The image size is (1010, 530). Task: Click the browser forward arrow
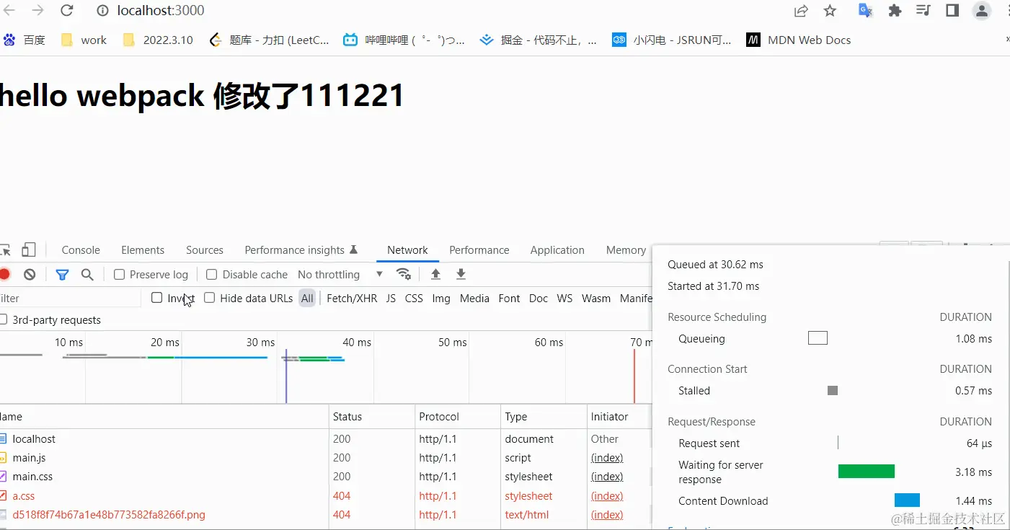tap(38, 11)
